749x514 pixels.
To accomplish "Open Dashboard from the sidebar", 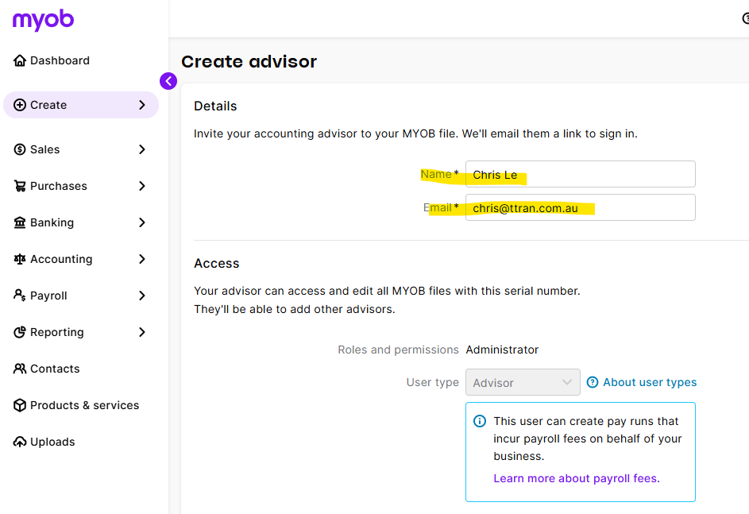I will [x=60, y=60].
